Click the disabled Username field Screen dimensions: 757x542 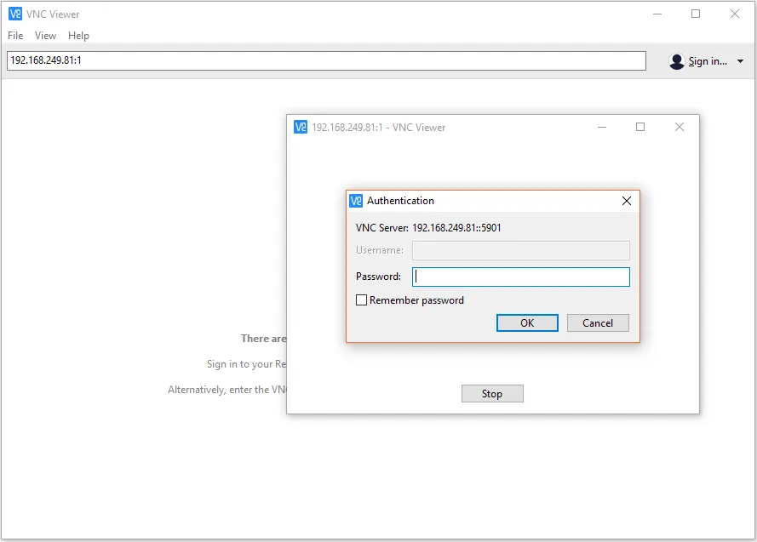click(521, 250)
